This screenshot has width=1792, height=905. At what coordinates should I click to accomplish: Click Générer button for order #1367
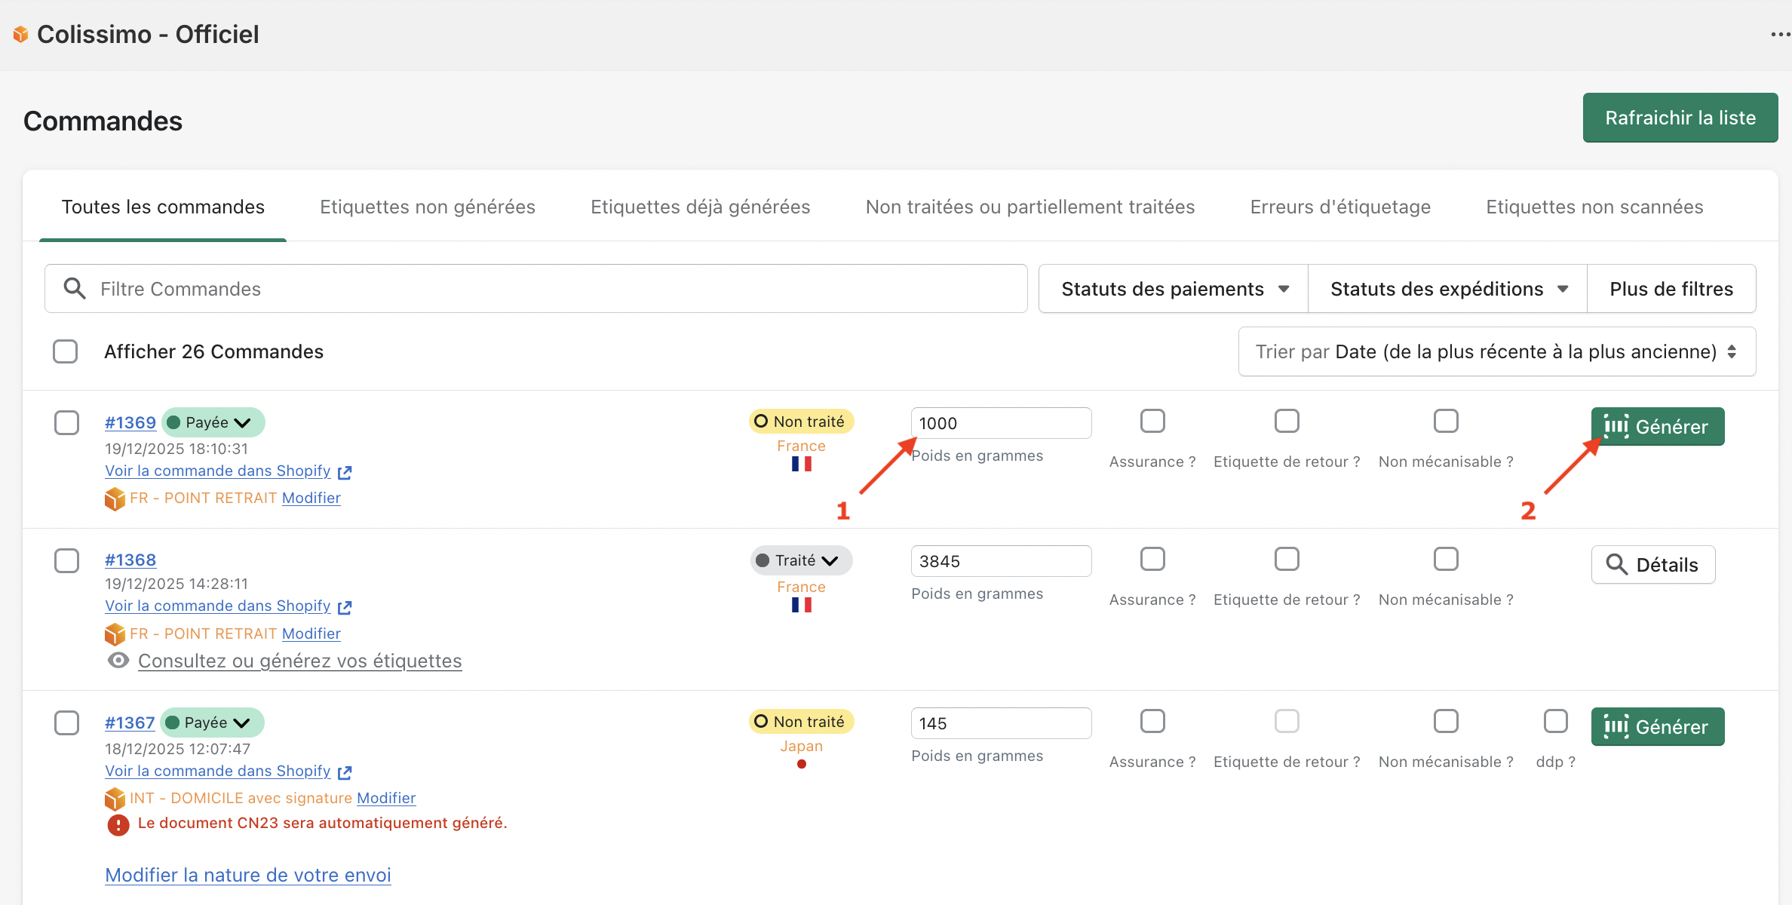click(x=1657, y=726)
